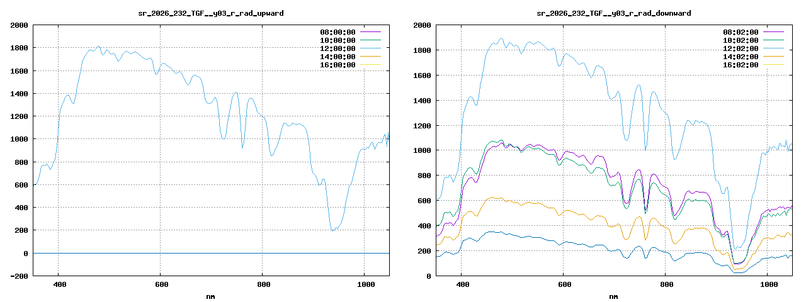
Task: Click the 400 y-axis tick of the upward plot
Action: pyautogui.click(x=21, y=208)
